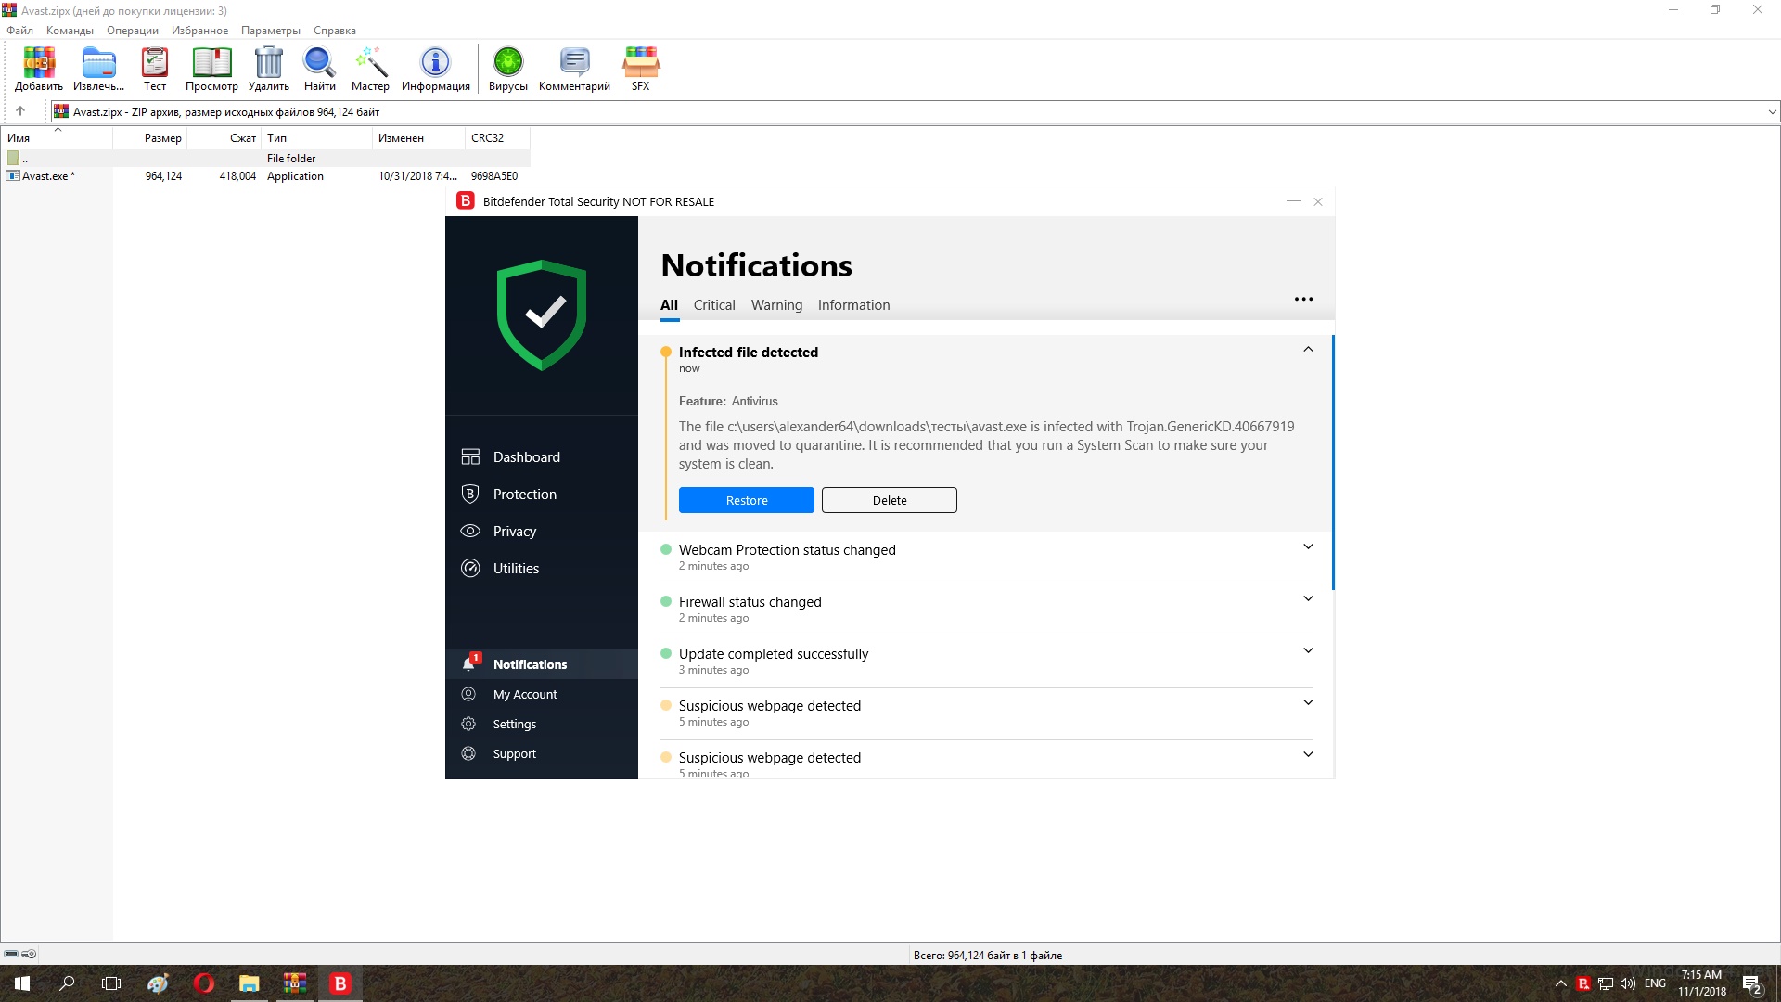
Task: Click the SFX archive icon
Action: 640,69
